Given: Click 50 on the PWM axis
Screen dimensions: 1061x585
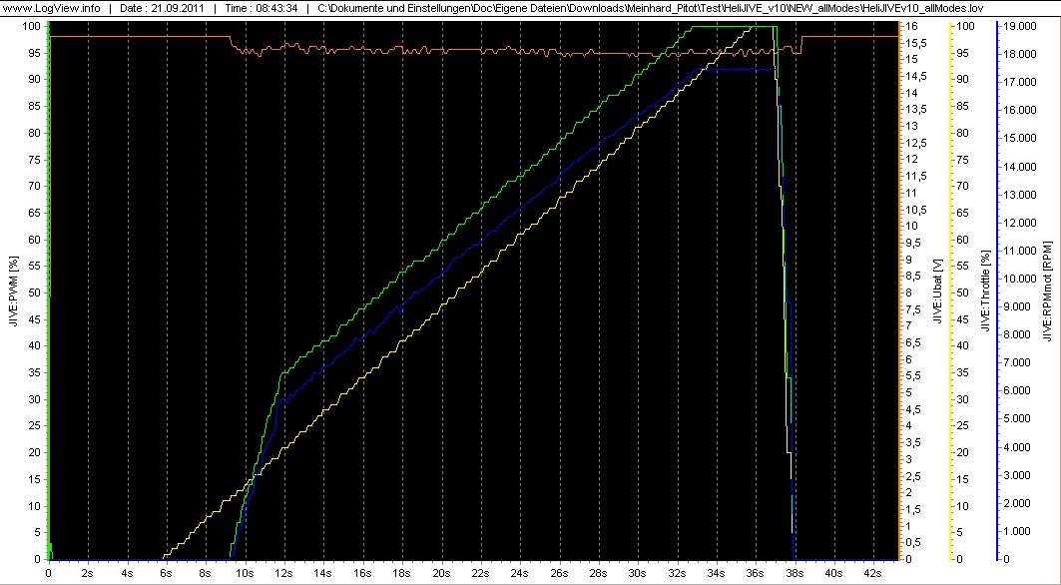Looking at the screenshot, I should 37,292.
